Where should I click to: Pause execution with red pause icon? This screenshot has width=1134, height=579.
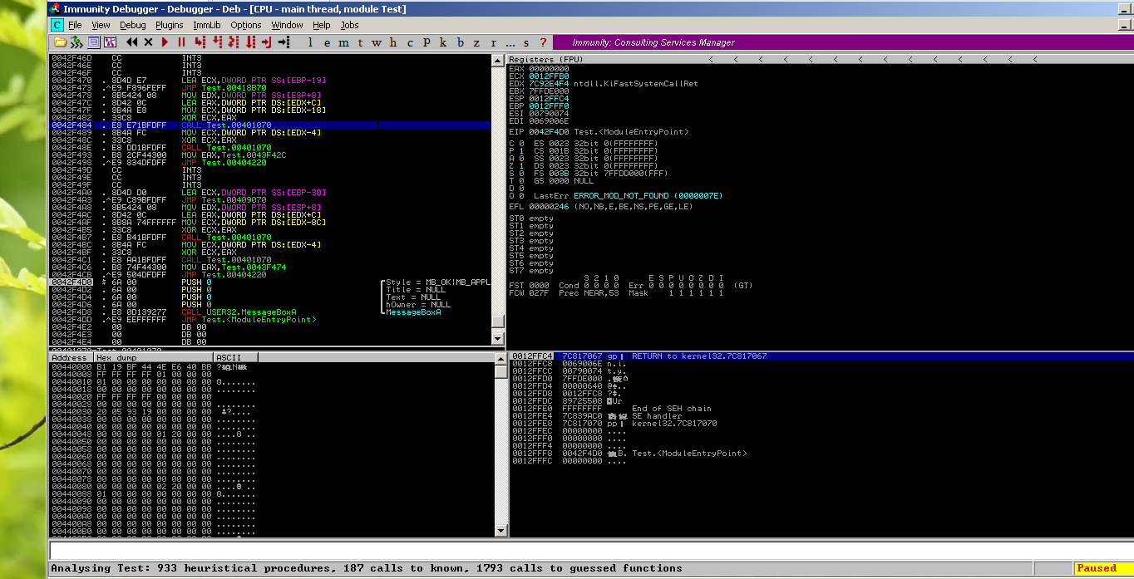[181, 42]
